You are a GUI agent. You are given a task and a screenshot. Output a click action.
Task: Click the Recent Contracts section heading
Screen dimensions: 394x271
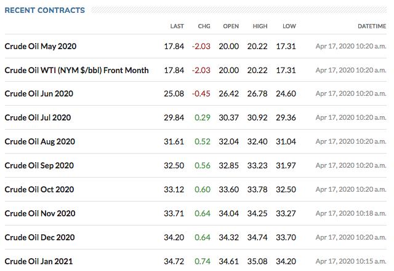click(45, 10)
